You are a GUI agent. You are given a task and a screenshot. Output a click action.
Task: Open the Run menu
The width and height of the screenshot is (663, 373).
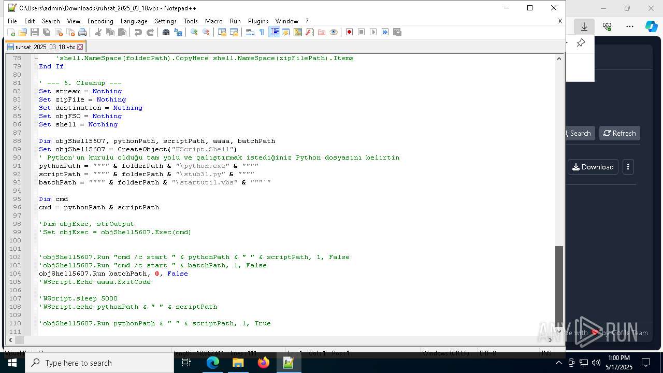(x=235, y=21)
